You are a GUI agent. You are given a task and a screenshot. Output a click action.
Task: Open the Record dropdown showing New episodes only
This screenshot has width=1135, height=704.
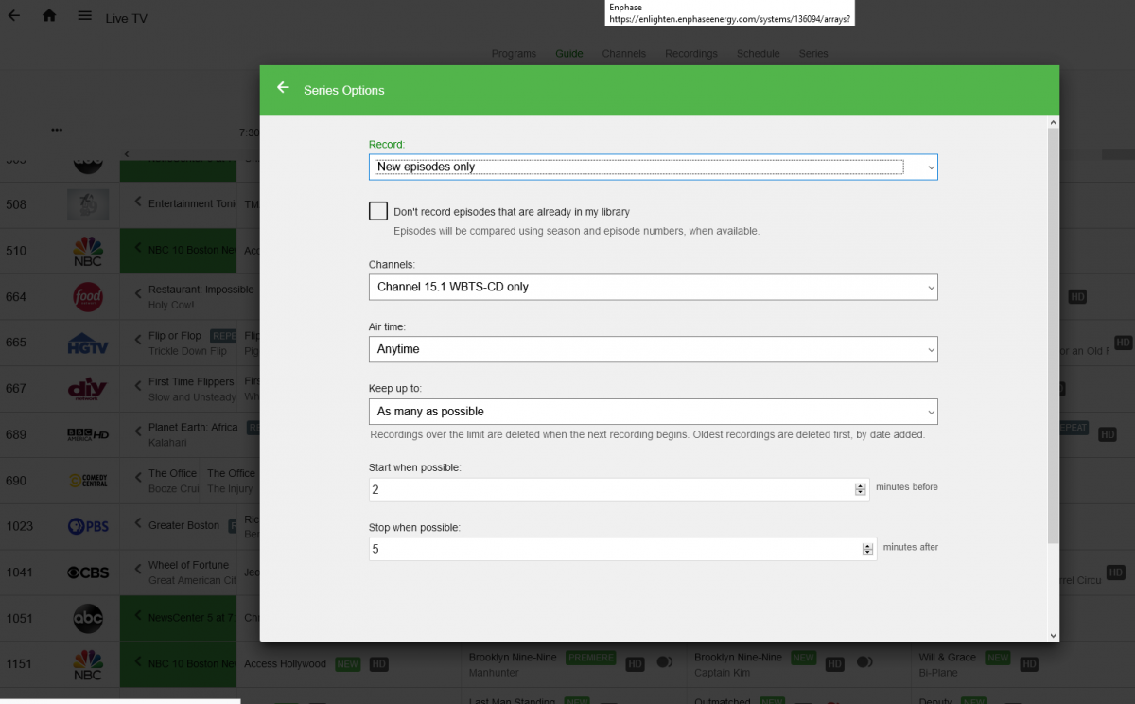[x=653, y=167]
